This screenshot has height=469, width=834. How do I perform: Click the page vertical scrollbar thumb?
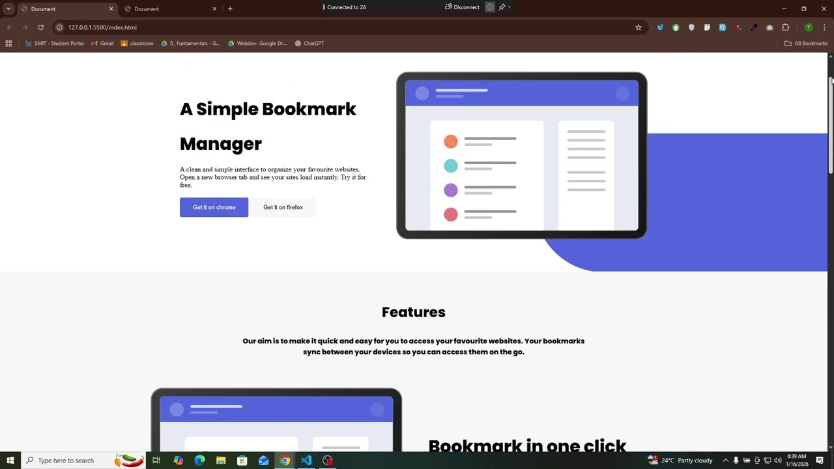click(831, 125)
